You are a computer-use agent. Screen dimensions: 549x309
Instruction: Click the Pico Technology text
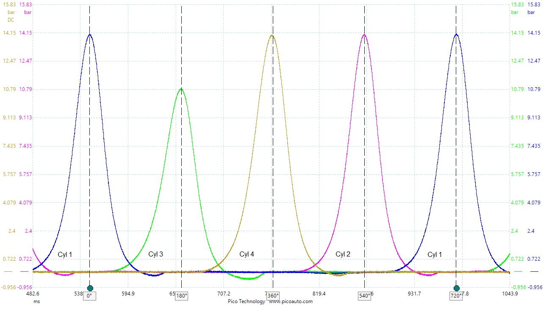[245, 301]
